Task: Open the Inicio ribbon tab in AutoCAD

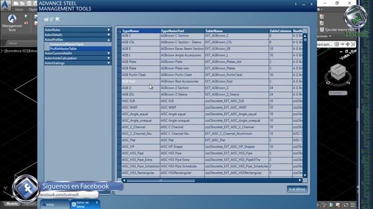Action: pos(19,9)
